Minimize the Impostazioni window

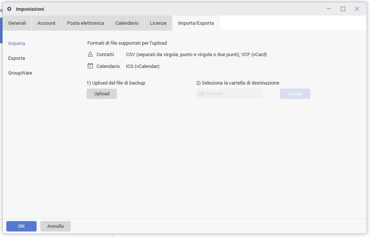click(329, 9)
